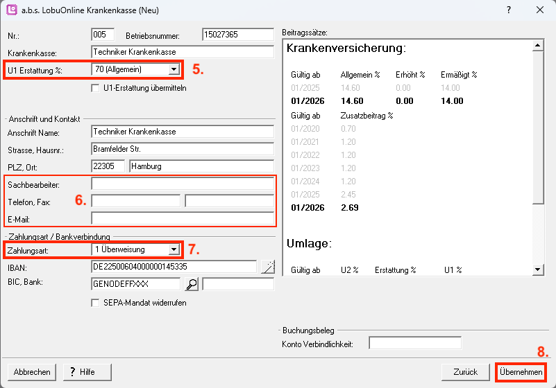This screenshot has width=556, height=388.
Task: Close the Krankenkasse dialog window
Action: [539, 10]
